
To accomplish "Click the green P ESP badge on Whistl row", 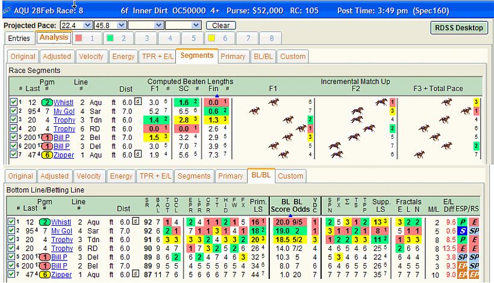I will click(463, 222).
